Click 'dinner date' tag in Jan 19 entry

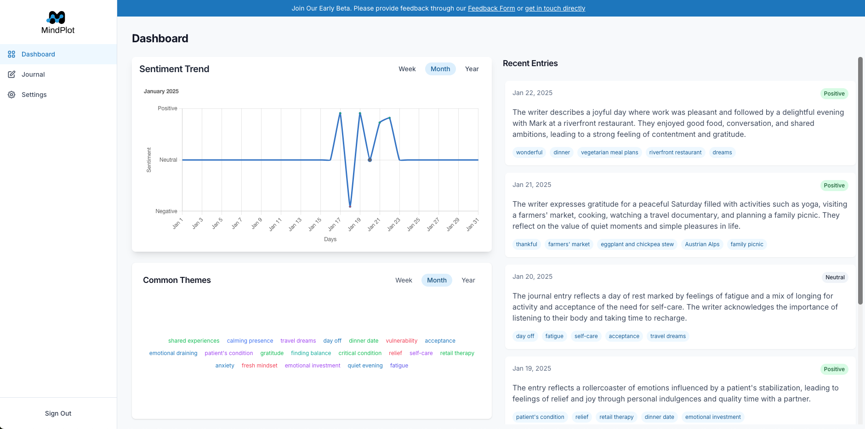659,417
